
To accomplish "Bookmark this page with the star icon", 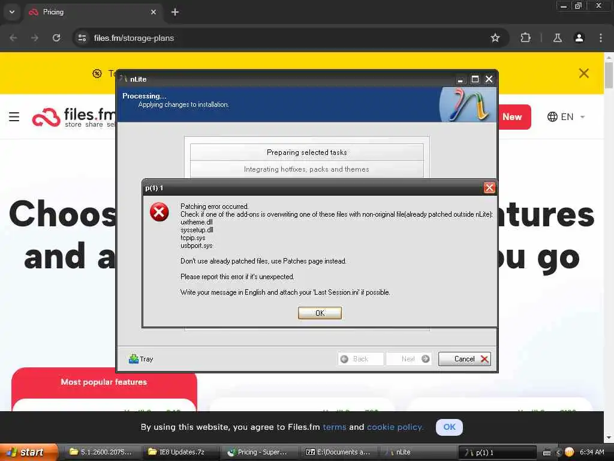I will click(x=495, y=38).
